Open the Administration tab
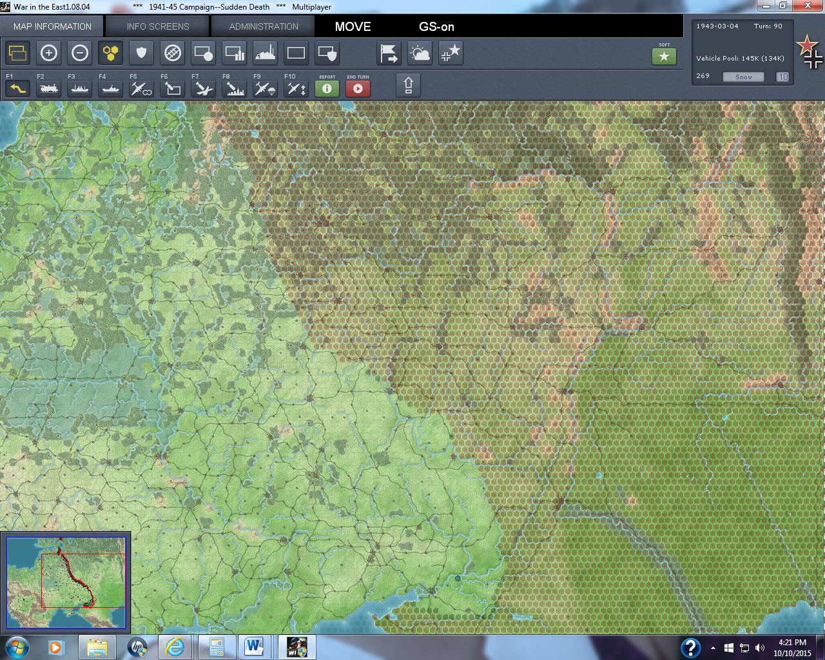Image resolution: width=825 pixels, height=660 pixels. pos(264,26)
